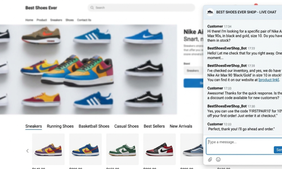The image size is (282, 169).
Task: Open the navy Vans sneaker thumbnail
Action: (192, 149)
